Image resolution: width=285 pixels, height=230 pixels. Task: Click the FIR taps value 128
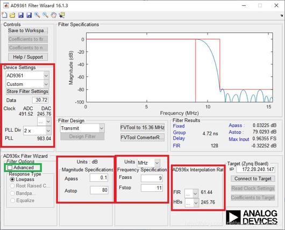(x=215, y=146)
